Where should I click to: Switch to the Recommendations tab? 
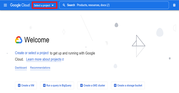(x=40, y=68)
